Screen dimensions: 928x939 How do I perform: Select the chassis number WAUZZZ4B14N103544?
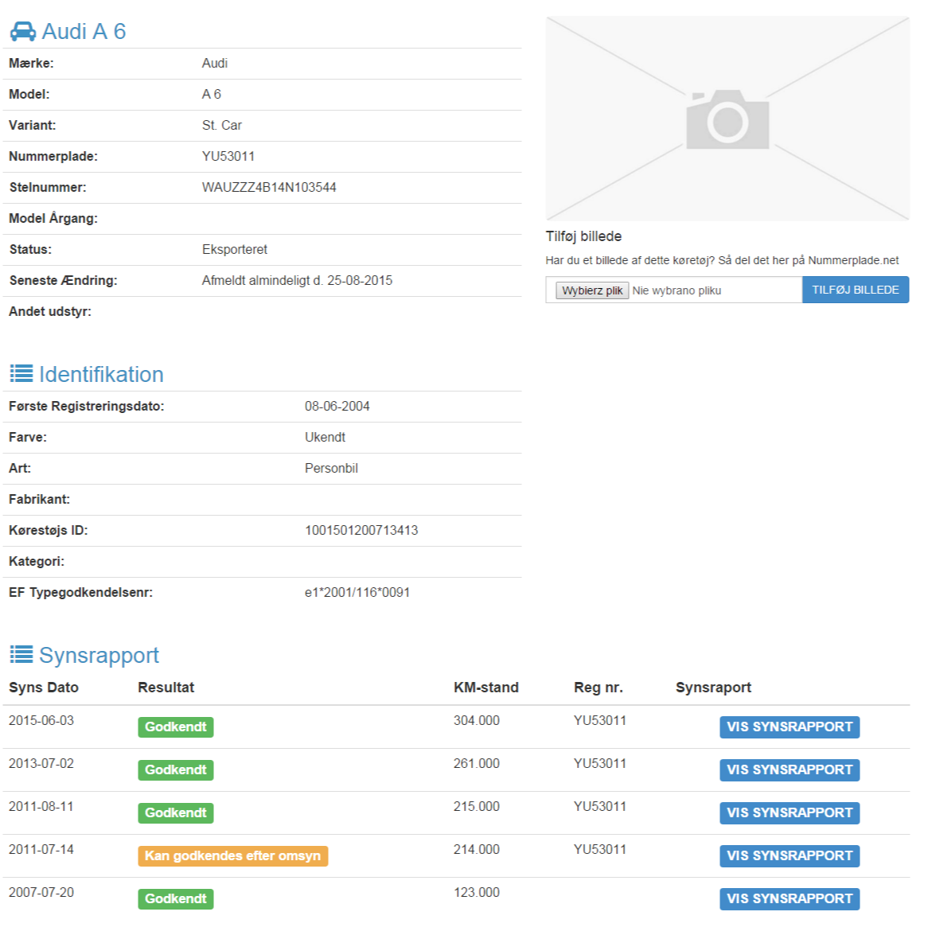(269, 188)
